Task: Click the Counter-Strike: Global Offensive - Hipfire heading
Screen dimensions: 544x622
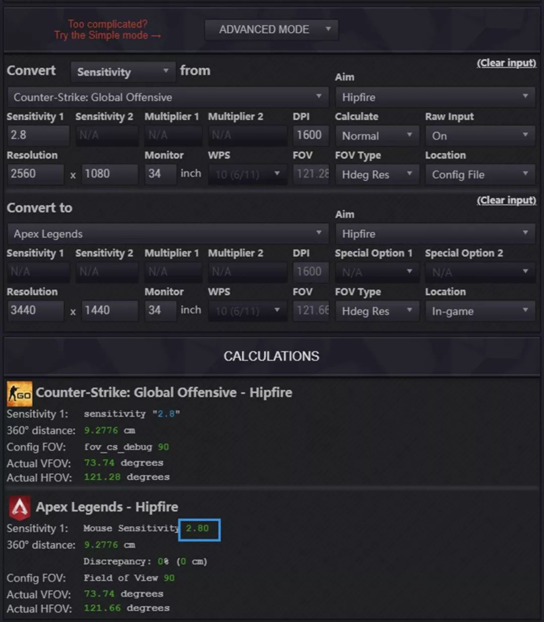Action: click(164, 393)
